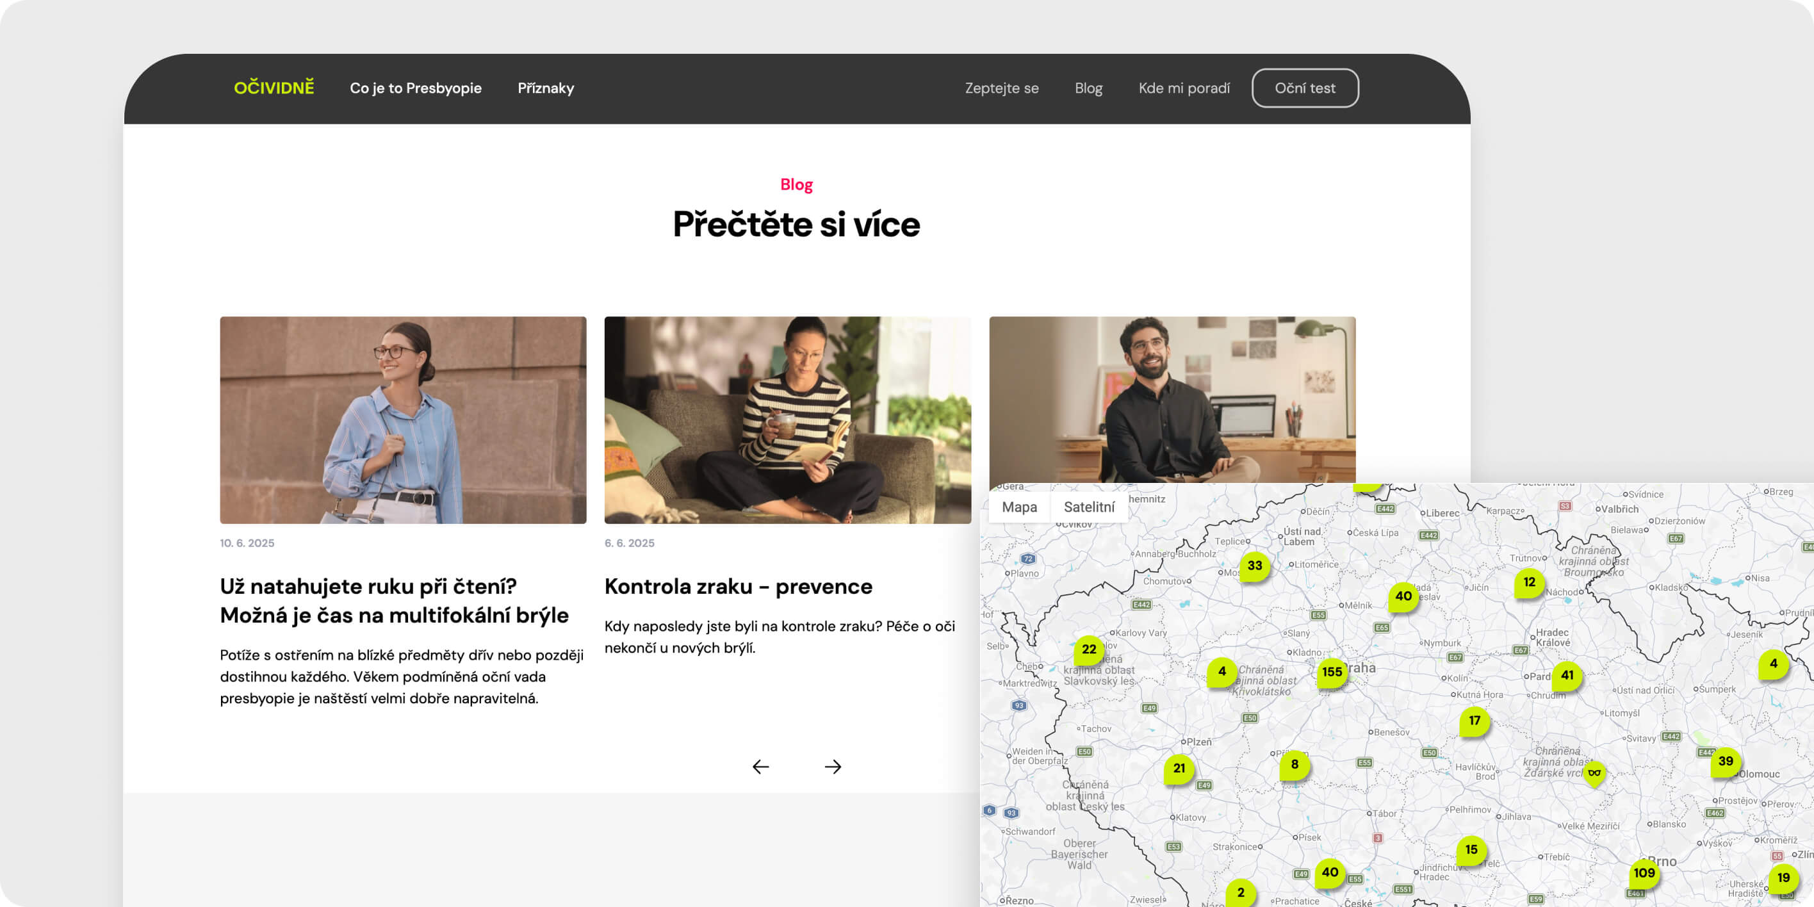The height and width of the screenshot is (907, 1814).
Task: Click the left arrow carousel icon
Action: (760, 766)
